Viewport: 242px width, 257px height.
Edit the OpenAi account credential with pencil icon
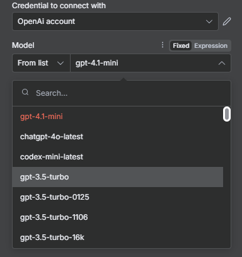pos(227,21)
